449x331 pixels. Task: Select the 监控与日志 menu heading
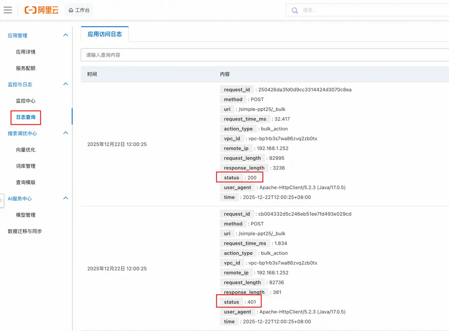[x=20, y=85]
